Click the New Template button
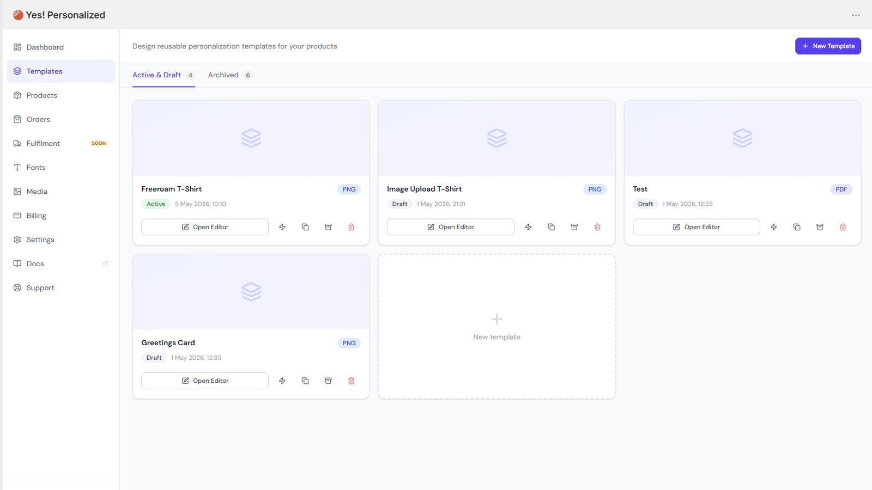 coord(828,46)
